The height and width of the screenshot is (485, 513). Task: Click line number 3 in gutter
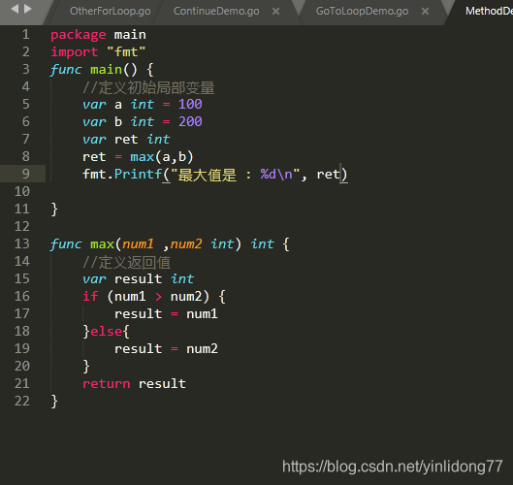[26, 70]
